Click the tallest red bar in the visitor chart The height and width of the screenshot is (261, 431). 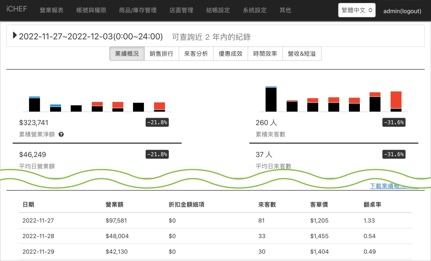[x=396, y=100]
